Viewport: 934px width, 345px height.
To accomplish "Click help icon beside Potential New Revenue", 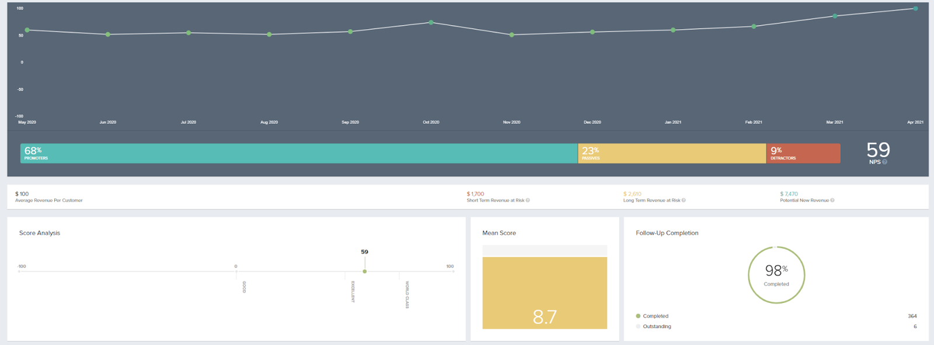I will (x=832, y=200).
